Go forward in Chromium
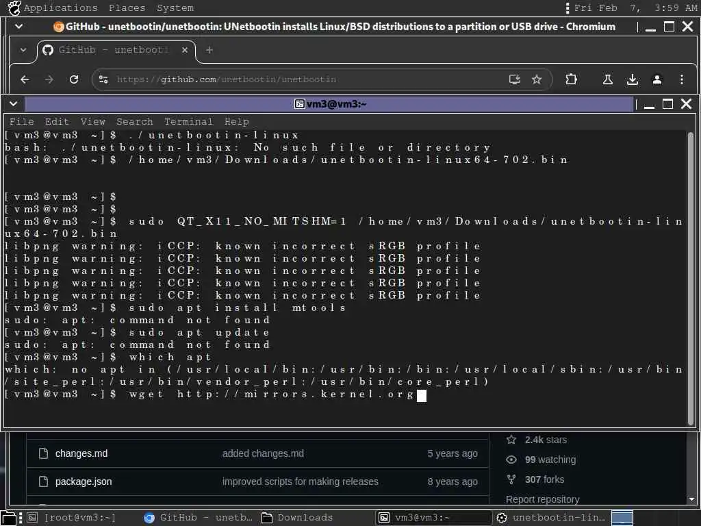Screen dimensions: 701x526 (49, 79)
